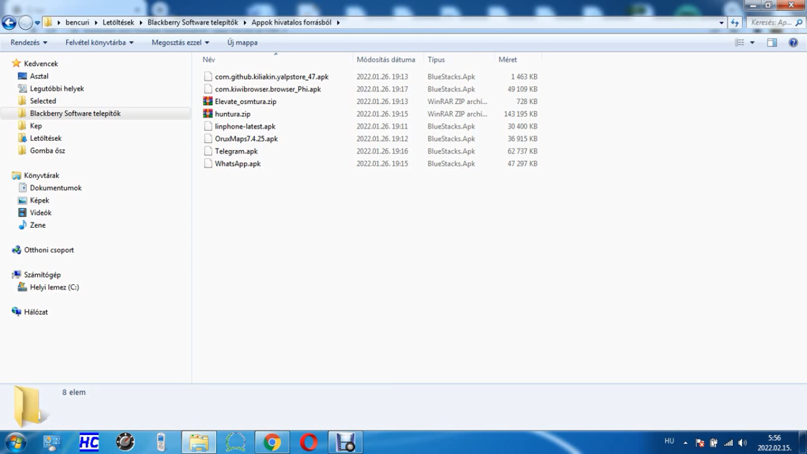Open the Selected folder in favorites
Screen dimensions: 807x454
[43, 101]
